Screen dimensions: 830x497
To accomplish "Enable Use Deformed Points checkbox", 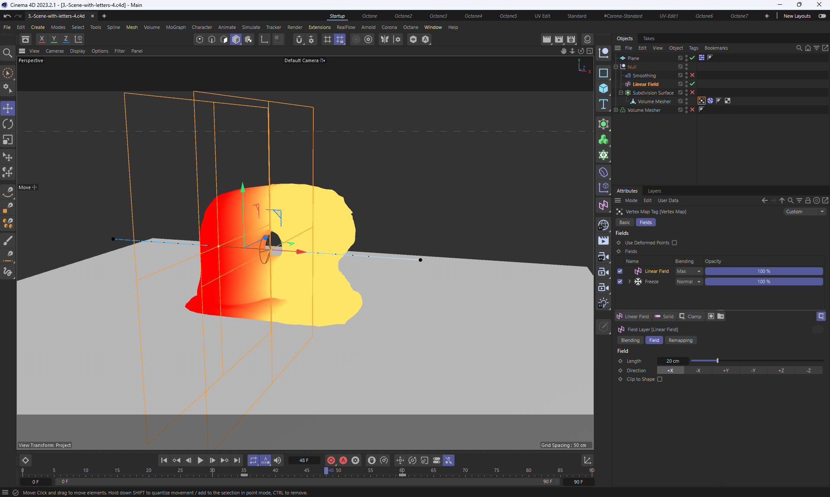I will (674, 243).
